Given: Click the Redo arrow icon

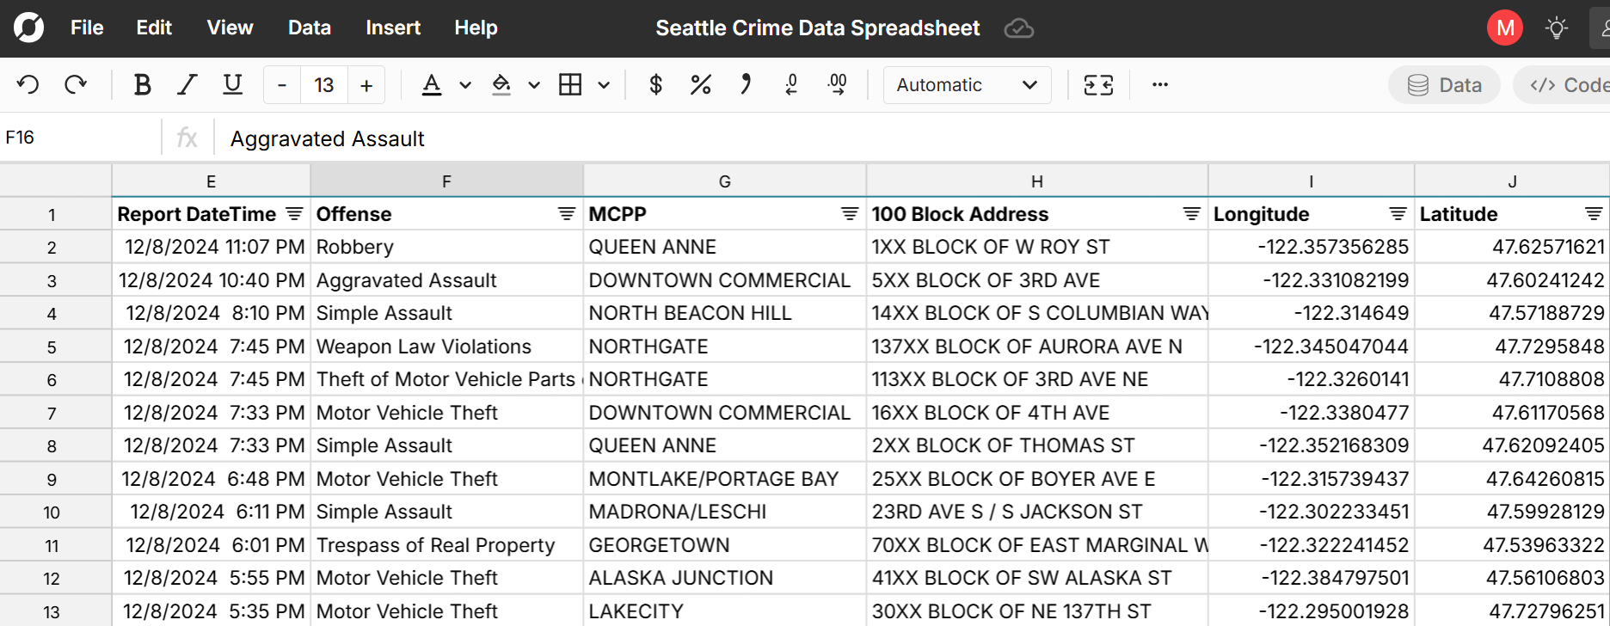Looking at the screenshot, I should [76, 84].
